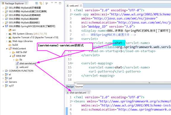Viewport: 171px width, 115px height.
Task: Click the Package Explorer view icon
Action: click(3, 3)
